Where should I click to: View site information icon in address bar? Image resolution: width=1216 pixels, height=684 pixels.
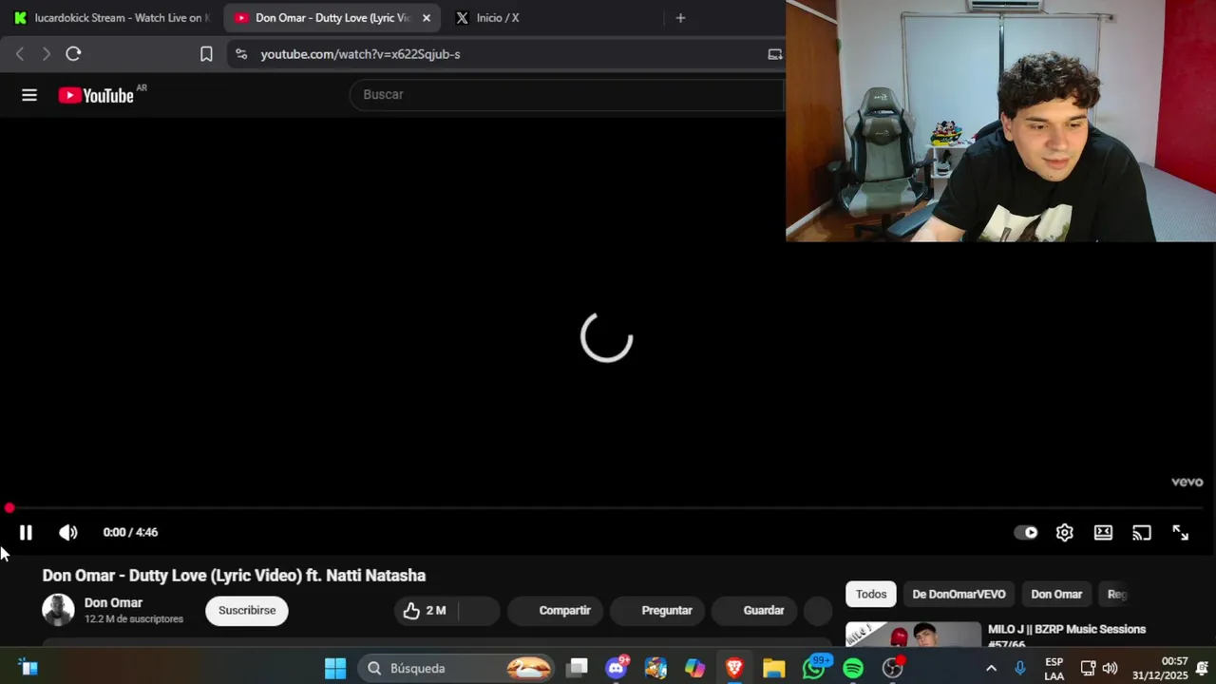click(241, 54)
